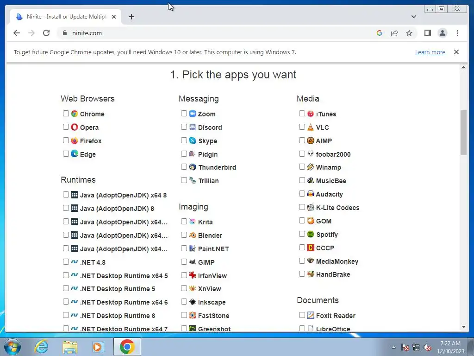The height and width of the screenshot is (356, 474).
Task: Select the HandBrake checkbox
Action: 302,274
